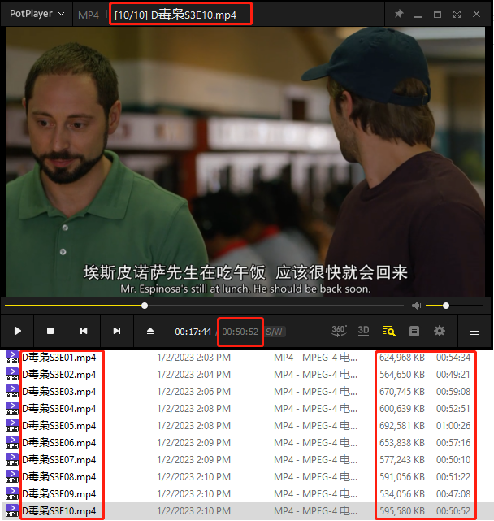
Task: Select file D毒枭S3E05.mp4
Action: [59, 426]
